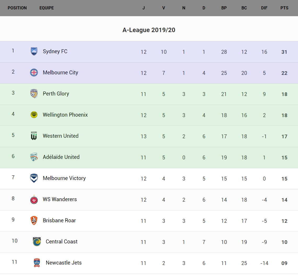Click the A-League 2019/20 title
The height and width of the screenshot is (276, 298).
point(149,30)
